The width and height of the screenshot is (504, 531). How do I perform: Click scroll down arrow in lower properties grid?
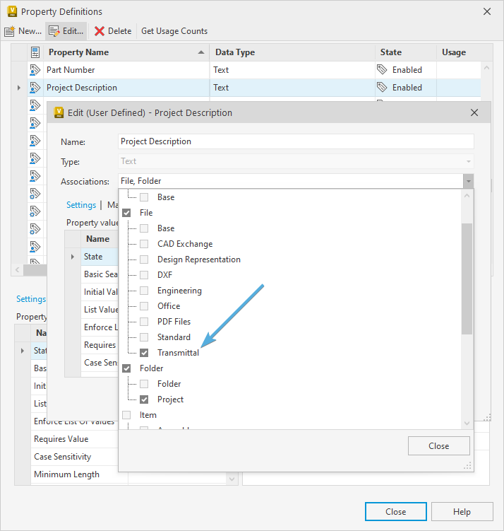click(x=232, y=479)
